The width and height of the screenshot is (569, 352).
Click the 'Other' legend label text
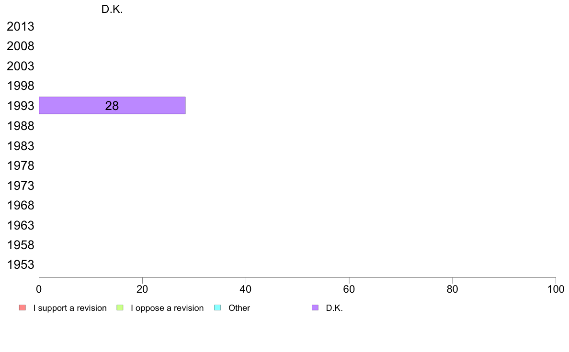tap(239, 308)
